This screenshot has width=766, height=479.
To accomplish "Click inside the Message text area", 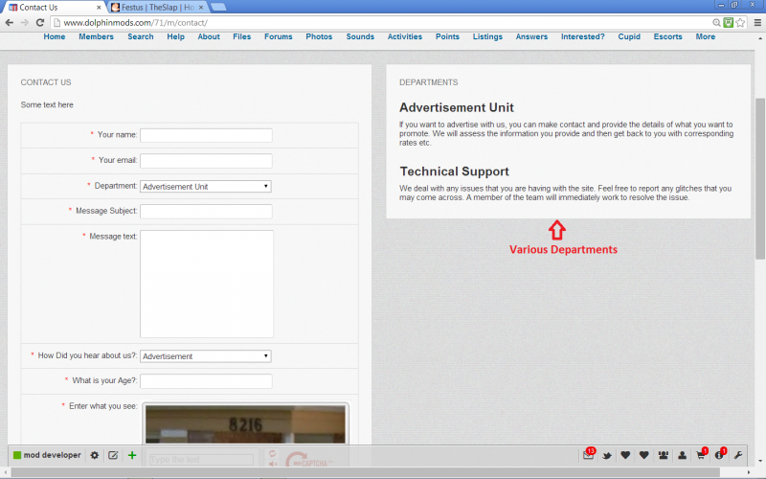I will point(207,284).
